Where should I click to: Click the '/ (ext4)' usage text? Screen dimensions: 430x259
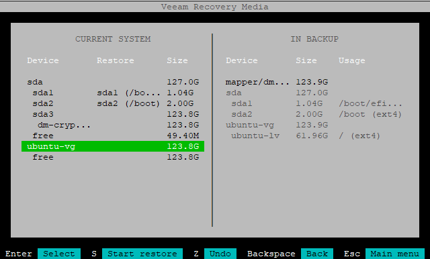[x=359, y=136]
